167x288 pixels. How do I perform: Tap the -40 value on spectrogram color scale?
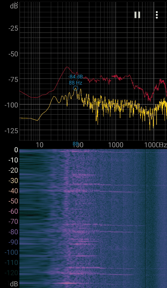13,191
